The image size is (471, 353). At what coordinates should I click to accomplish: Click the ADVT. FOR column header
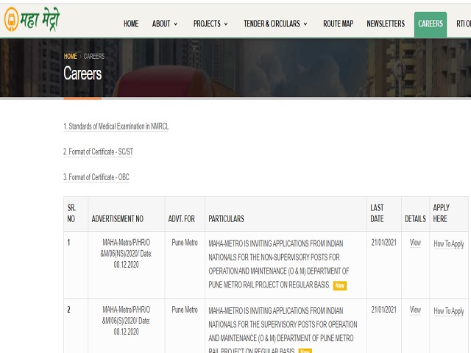pos(182,219)
